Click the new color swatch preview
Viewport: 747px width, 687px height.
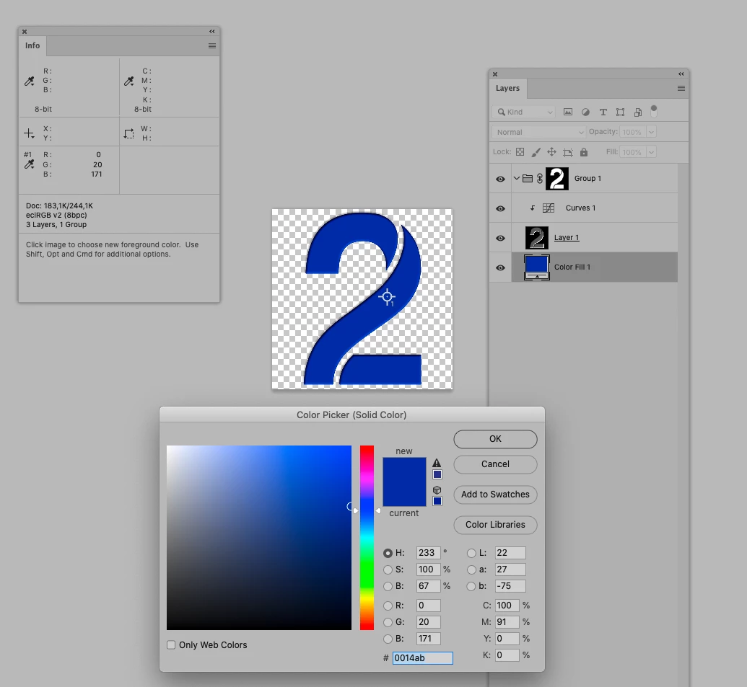pos(404,469)
